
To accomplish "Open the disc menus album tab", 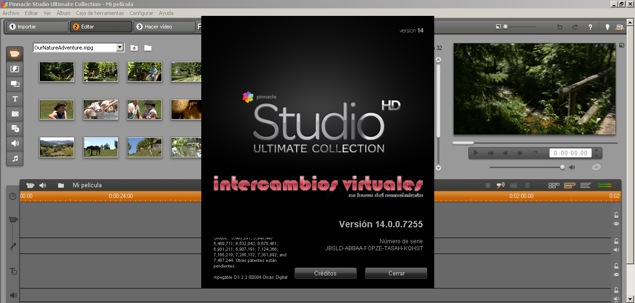I will (x=15, y=129).
